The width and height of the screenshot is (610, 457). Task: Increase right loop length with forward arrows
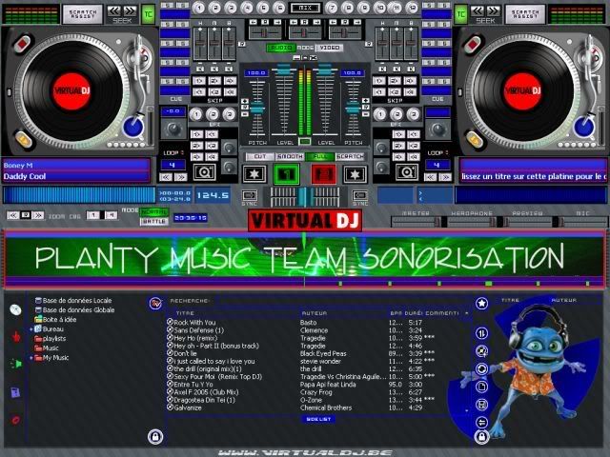[x=445, y=178]
